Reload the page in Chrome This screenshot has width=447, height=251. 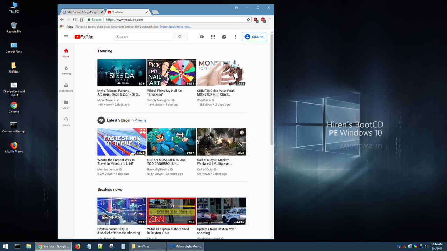[75, 20]
